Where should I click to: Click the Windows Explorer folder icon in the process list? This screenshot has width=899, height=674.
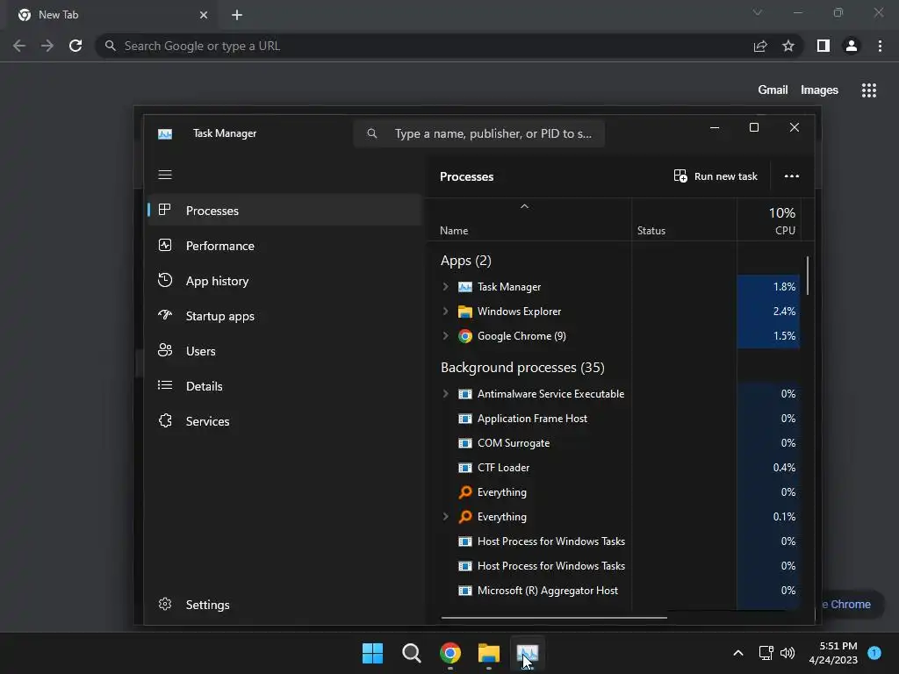click(x=465, y=312)
